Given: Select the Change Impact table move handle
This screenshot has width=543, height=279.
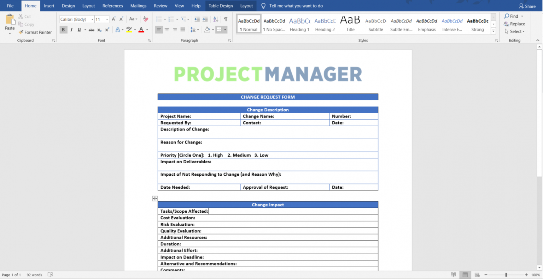Looking at the screenshot, I should [x=155, y=198].
